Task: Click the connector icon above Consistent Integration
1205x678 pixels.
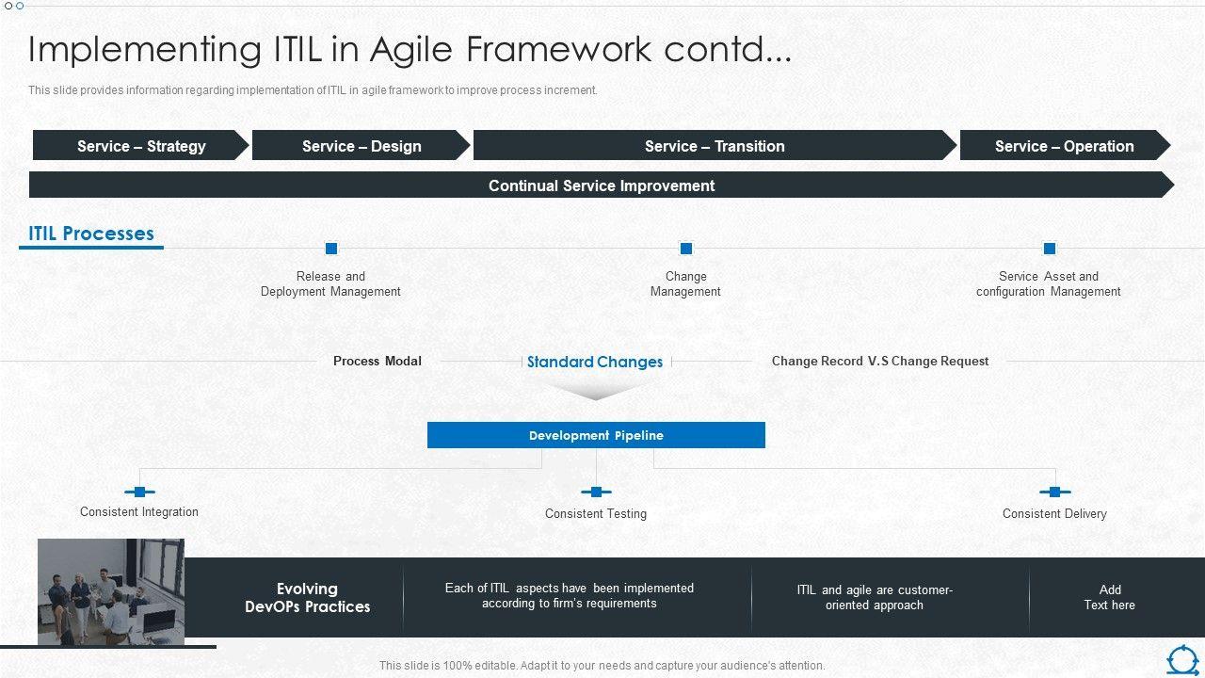Action: click(139, 492)
